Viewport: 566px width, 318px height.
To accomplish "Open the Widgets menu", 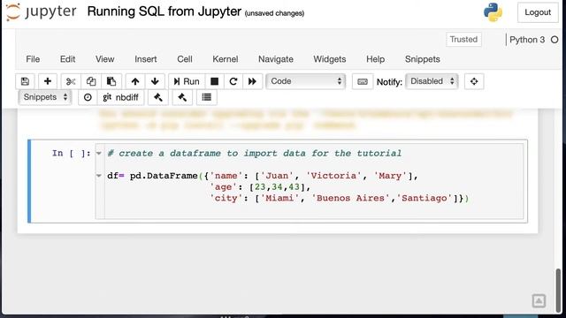I will (x=330, y=59).
